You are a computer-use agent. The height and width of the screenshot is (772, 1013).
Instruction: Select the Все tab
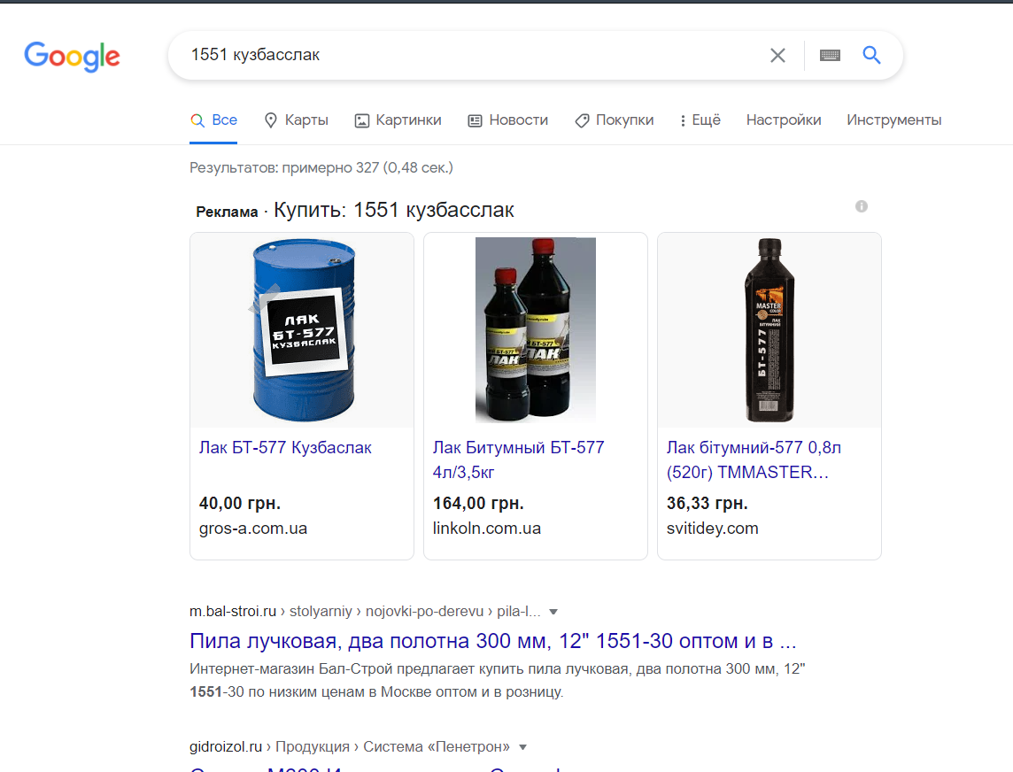[x=213, y=120]
